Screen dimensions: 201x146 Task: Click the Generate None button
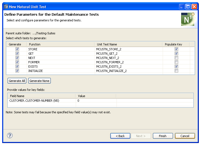[39, 81]
